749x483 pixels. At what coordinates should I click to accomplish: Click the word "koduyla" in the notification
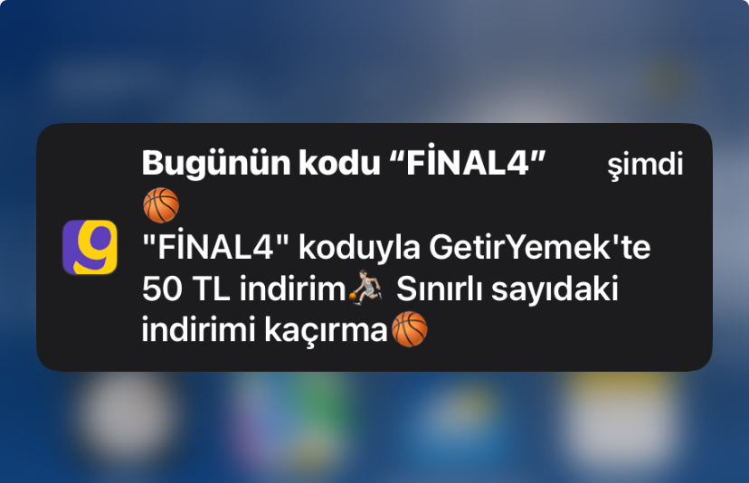359,250
